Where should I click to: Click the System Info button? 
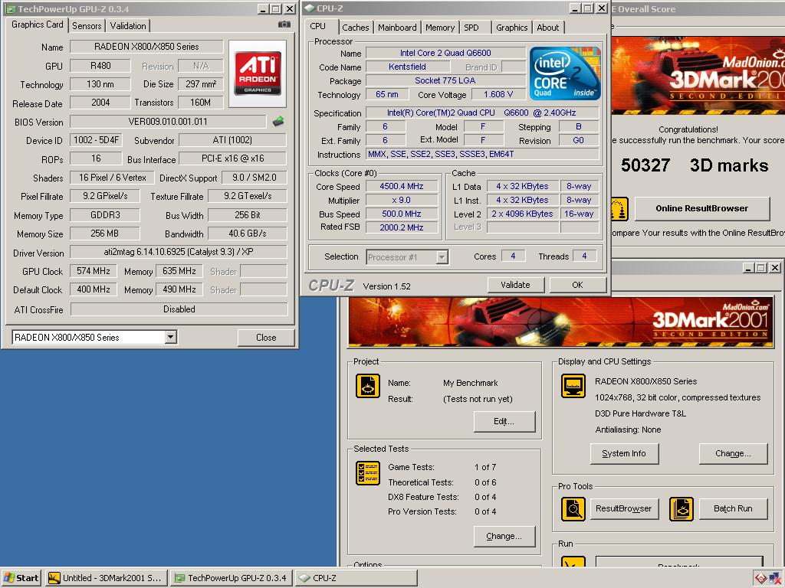[624, 453]
